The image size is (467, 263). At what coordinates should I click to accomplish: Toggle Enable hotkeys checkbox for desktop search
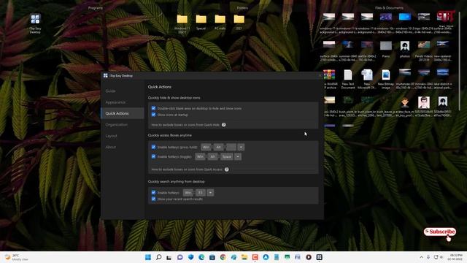[153, 193]
